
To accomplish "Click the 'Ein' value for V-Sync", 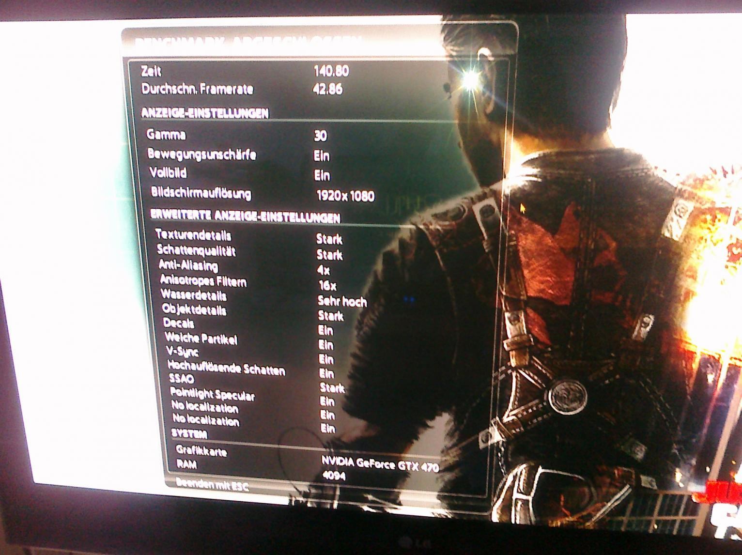I will tap(326, 359).
